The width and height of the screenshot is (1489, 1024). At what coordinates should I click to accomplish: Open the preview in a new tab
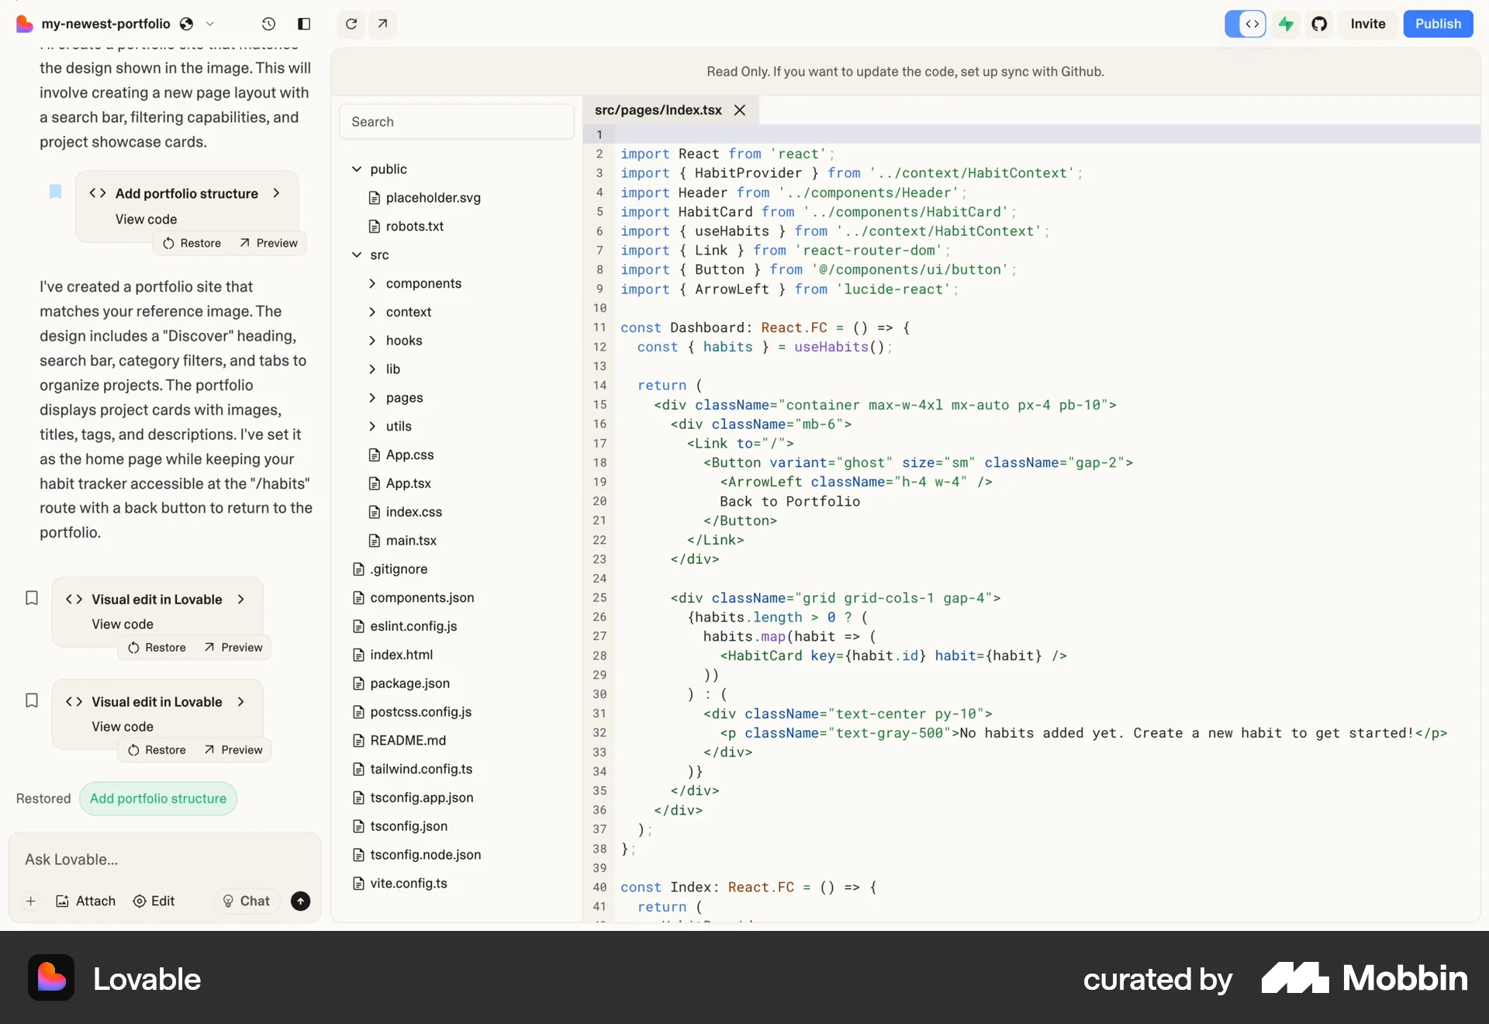coord(382,24)
